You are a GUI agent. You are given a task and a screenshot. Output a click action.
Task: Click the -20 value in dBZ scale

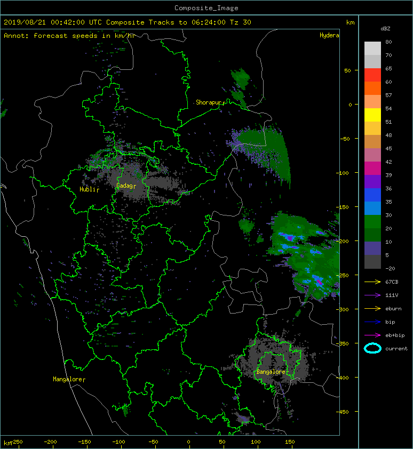[x=390, y=269]
